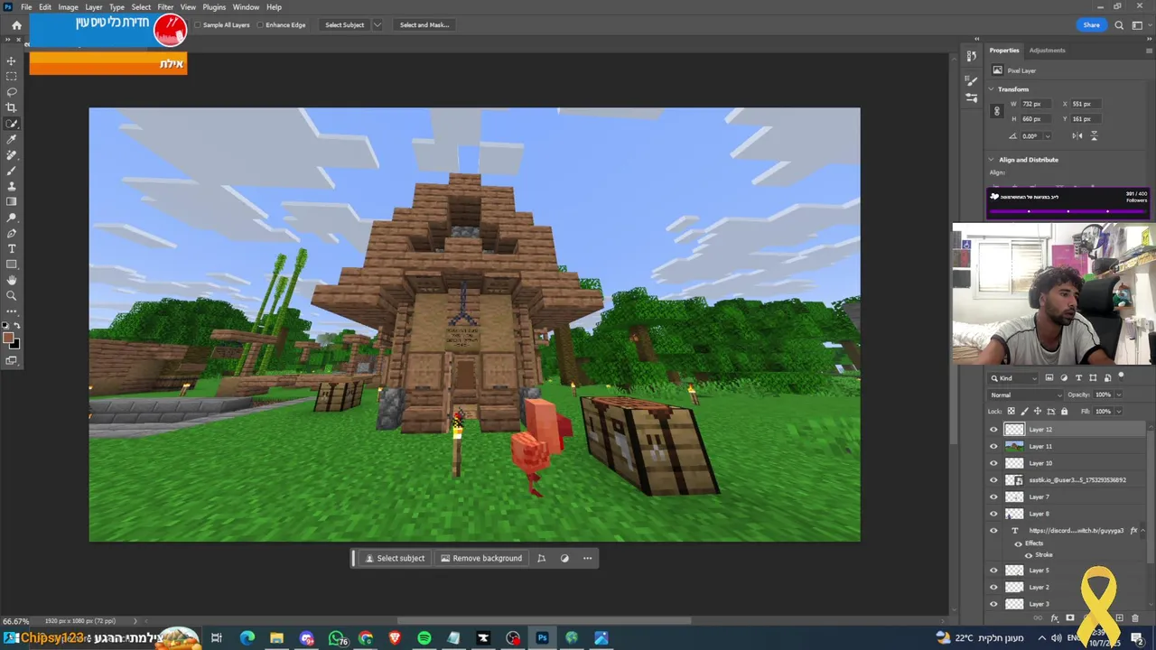
Task: Open the Filter menu
Action: pyautogui.click(x=165, y=7)
